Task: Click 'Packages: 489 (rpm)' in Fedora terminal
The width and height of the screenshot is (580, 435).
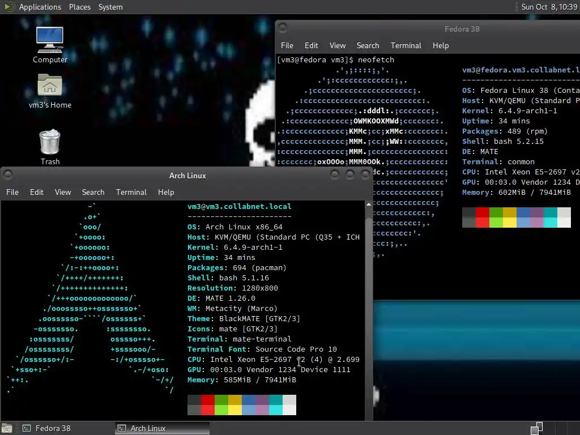Action: point(505,131)
